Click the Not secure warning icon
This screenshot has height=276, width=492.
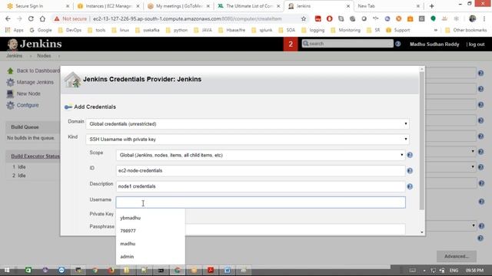(x=57, y=18)
